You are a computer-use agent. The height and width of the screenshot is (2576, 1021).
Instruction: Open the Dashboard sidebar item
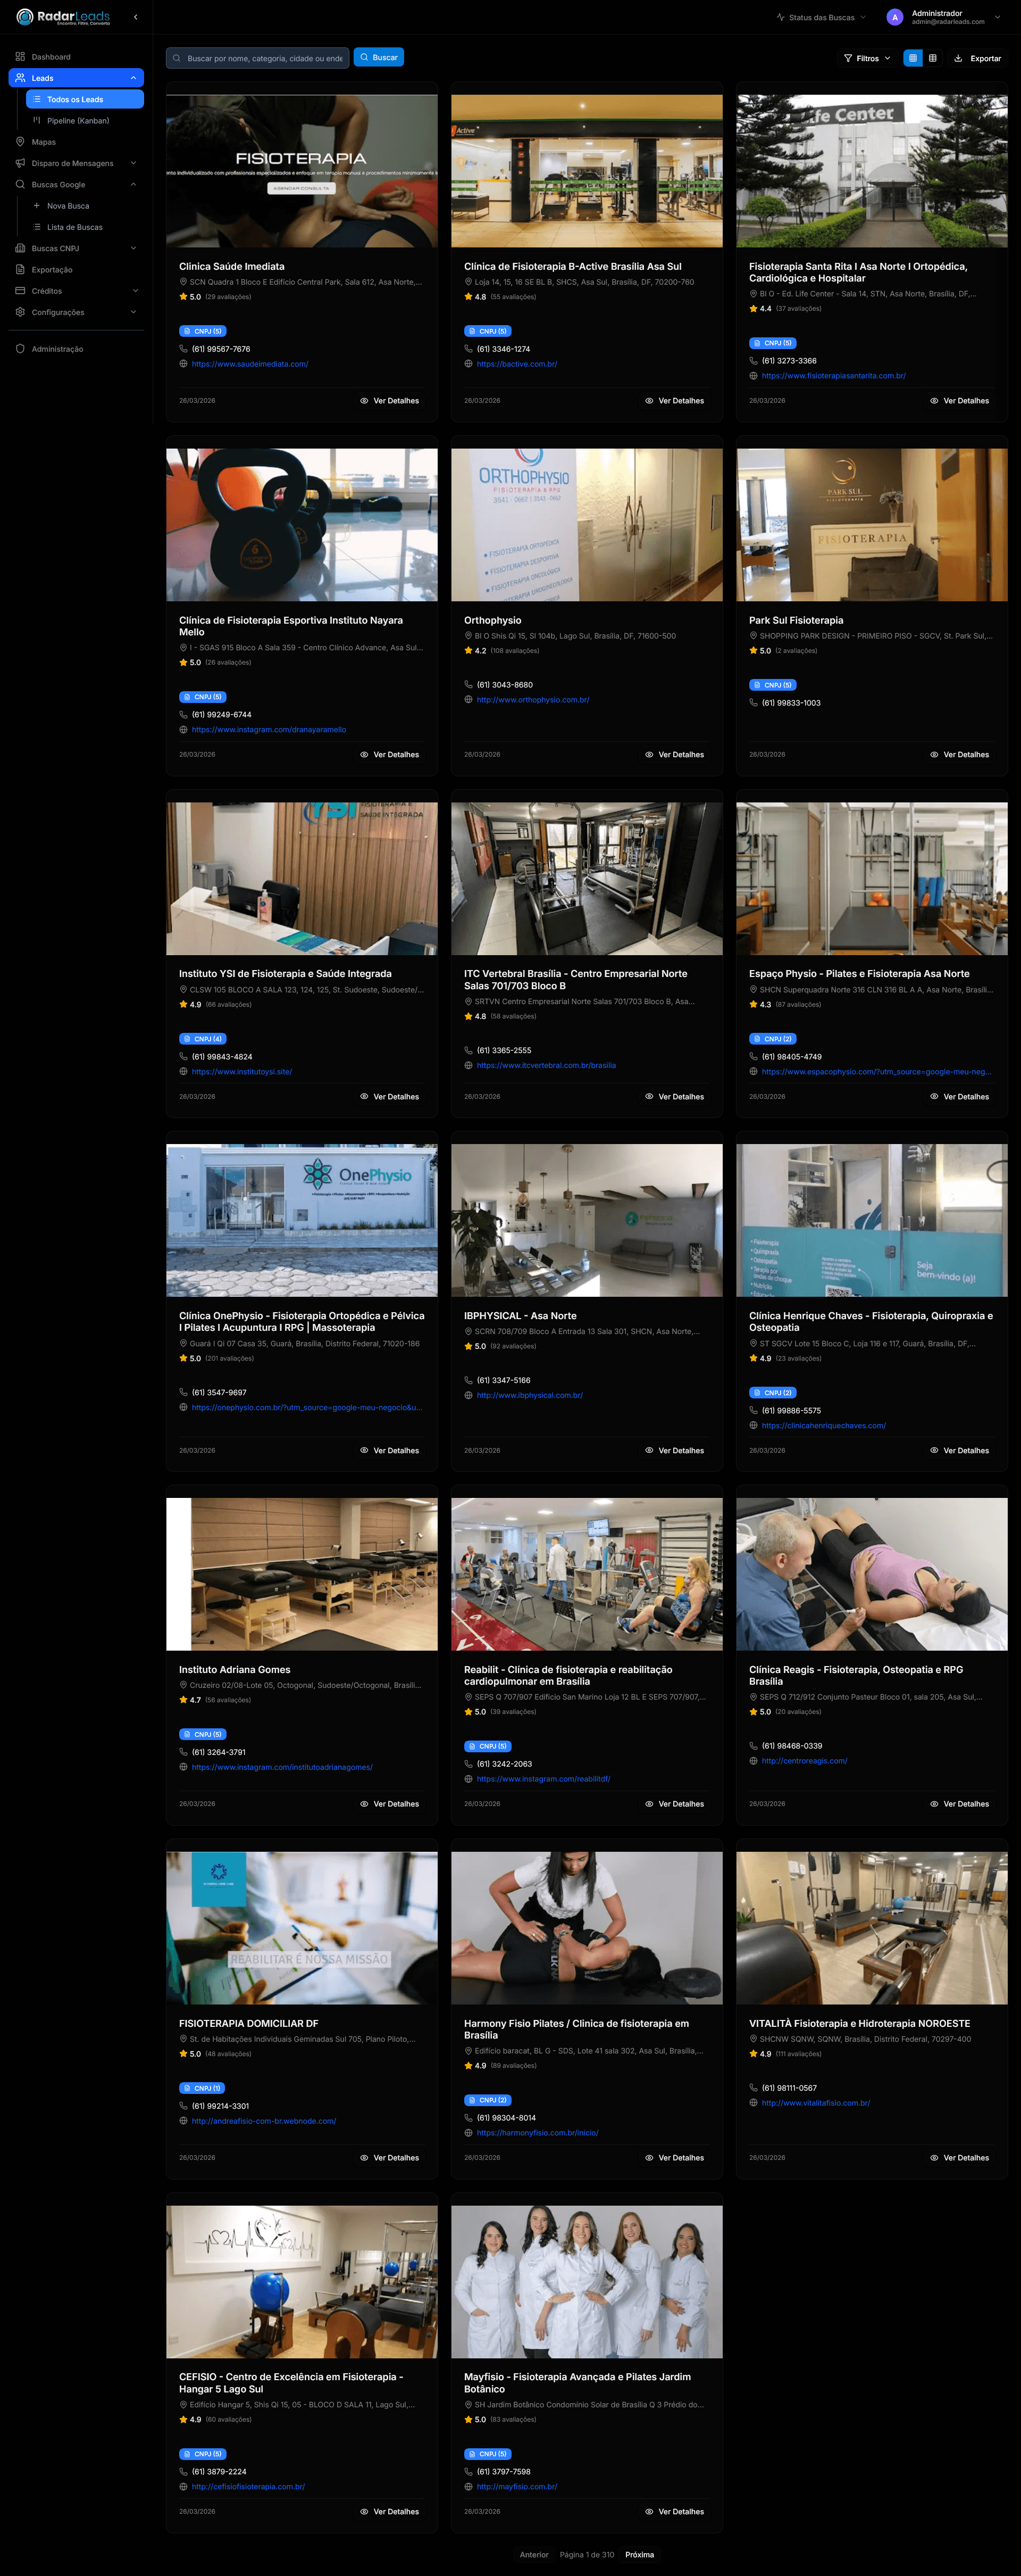[76, 57]
